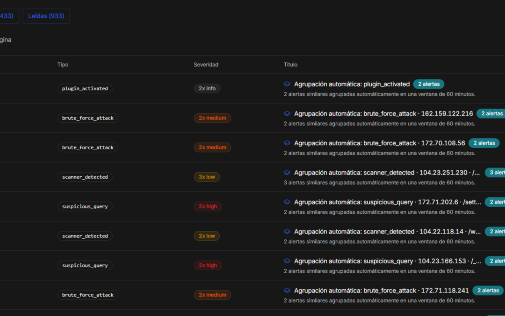The image size is (505, 316).
Task: Click '3 alertas similares agrupadas' subtitle text
Action: [x=379, y=183]
